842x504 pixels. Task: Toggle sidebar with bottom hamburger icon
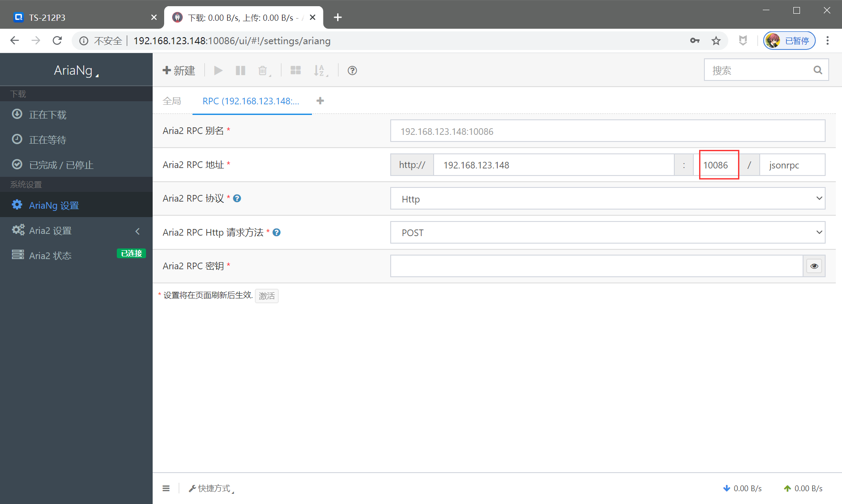166,488
